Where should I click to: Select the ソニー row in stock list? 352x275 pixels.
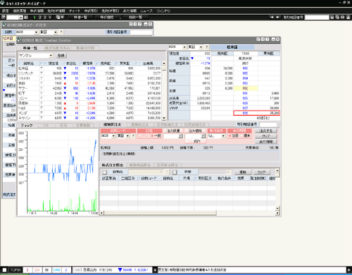point(89,98)
